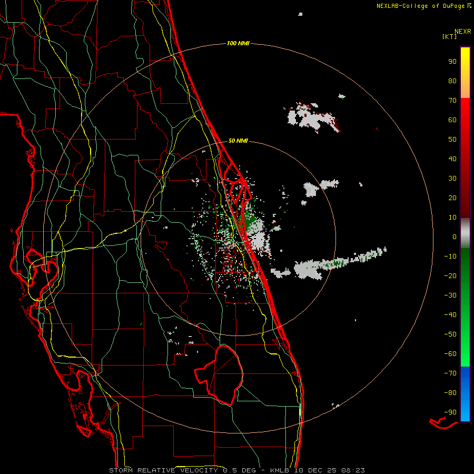474x474 pixels.
Task: Click the 90 value on velocity scale
Action: click(452, 62)
